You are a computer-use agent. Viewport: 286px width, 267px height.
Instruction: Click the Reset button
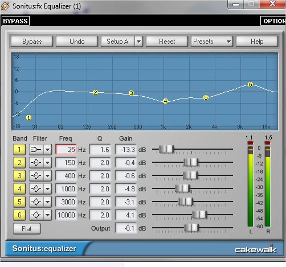click(x=167, y=42)
